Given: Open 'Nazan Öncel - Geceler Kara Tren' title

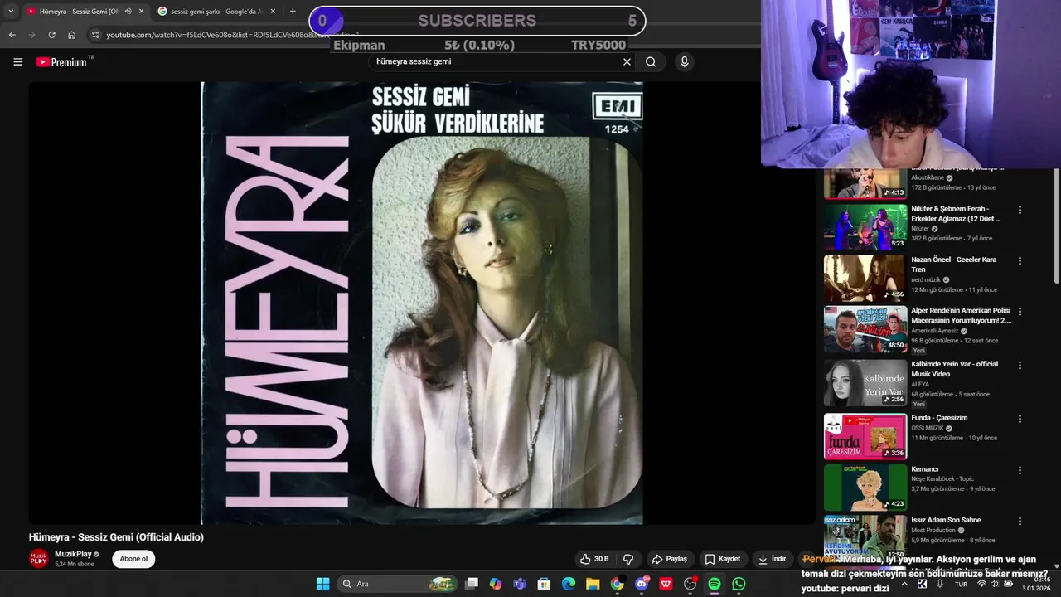Looking at the screenshot, I should pyautogui.click(x=954, y=265).
